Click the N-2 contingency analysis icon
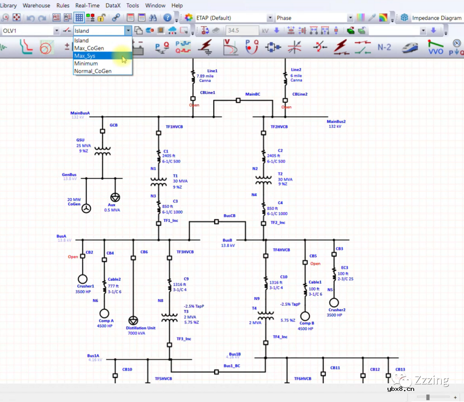 point(384,47)
